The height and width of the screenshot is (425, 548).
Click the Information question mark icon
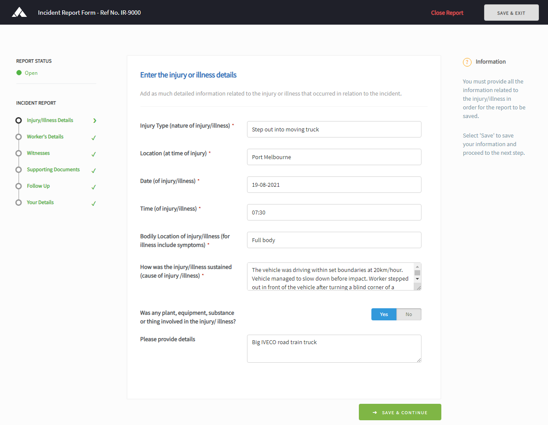click(x=467, y=62)
